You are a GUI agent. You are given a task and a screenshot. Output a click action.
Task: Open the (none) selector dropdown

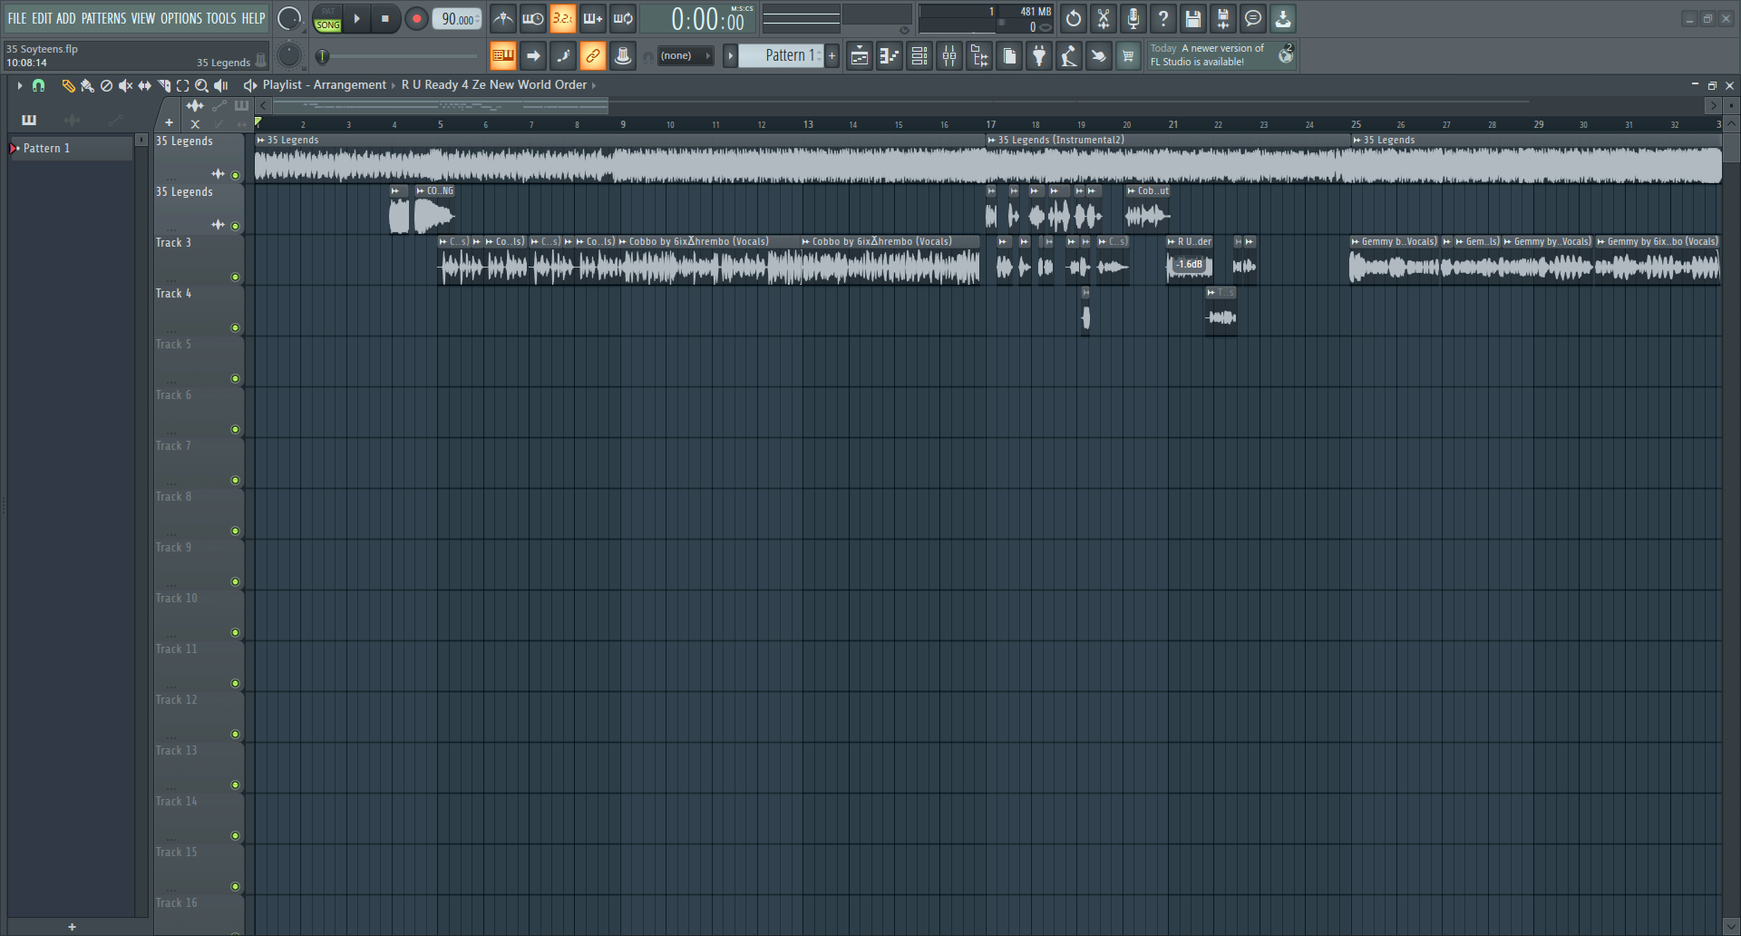coord(684,55)
